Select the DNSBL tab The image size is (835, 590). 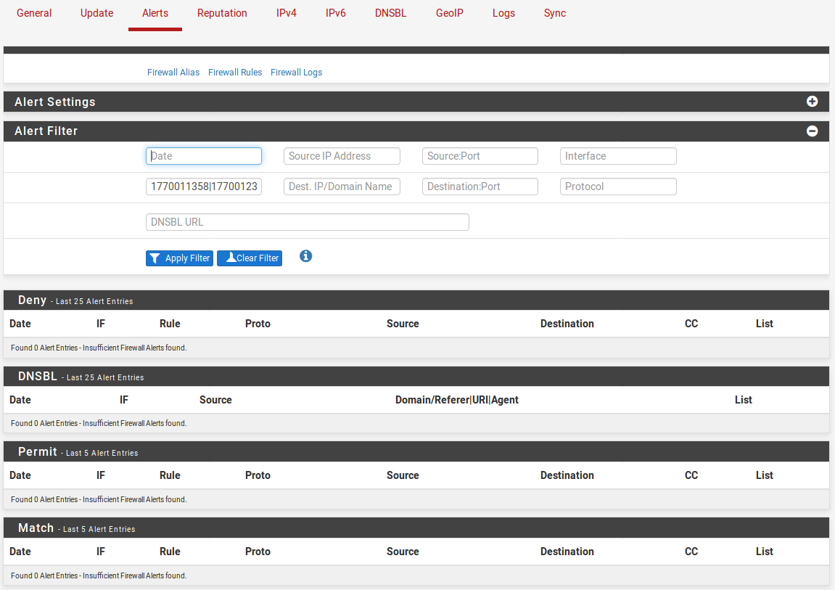coord(390,13)
